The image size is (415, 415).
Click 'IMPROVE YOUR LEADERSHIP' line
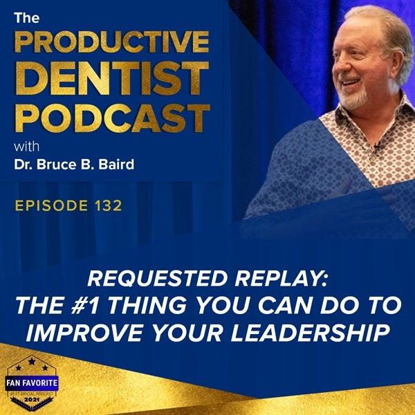(x=208, y=333)
